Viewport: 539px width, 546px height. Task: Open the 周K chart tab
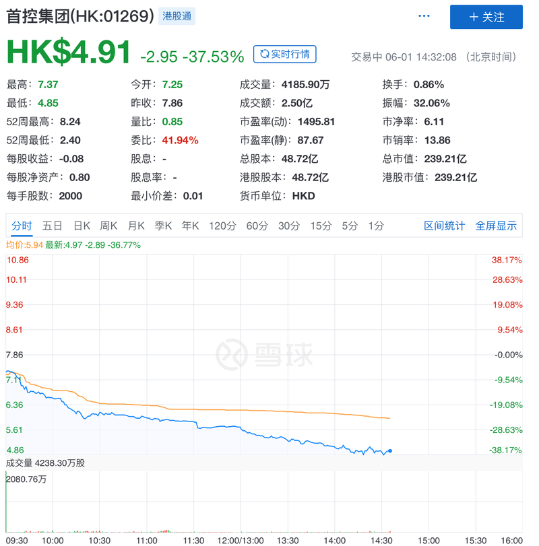pyautogui.click(x=108, y=226)
